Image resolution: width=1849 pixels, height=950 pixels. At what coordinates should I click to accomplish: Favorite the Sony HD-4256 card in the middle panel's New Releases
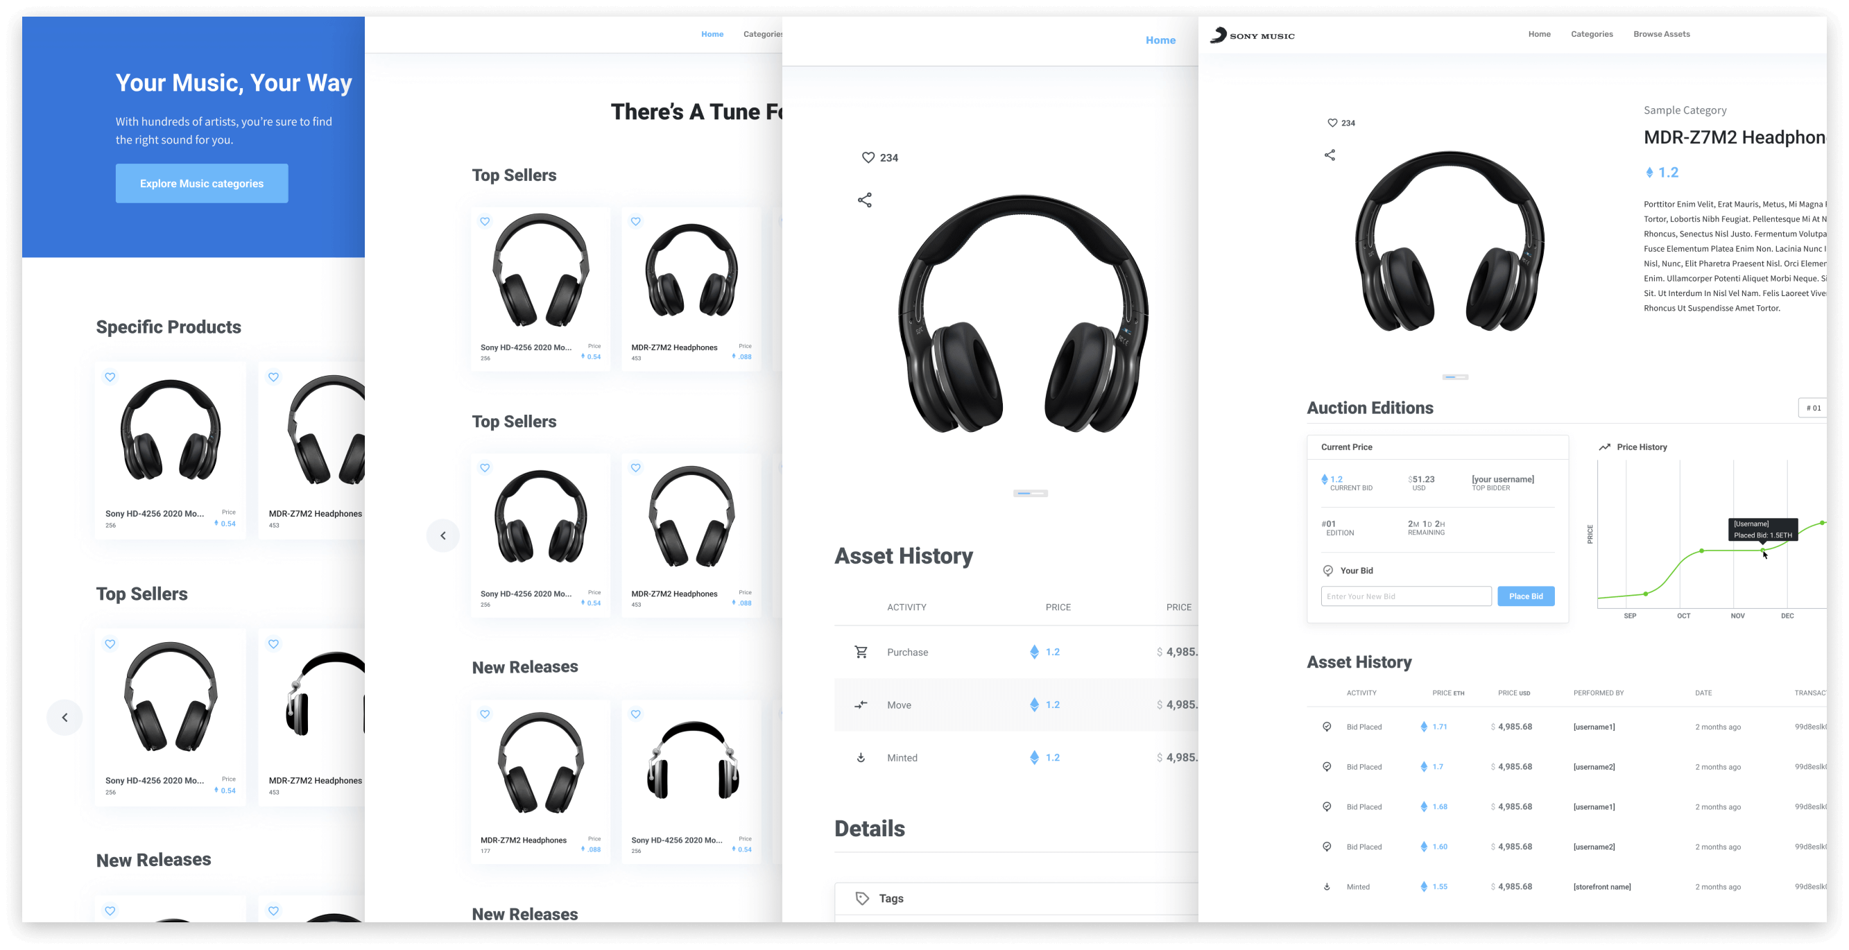[x=636, y=714]
